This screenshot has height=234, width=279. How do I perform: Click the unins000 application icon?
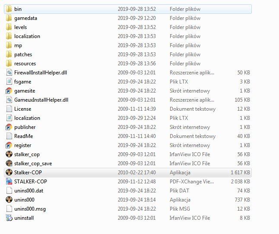(9, 199)
